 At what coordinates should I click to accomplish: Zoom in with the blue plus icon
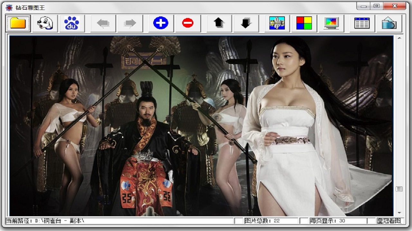coord(161,23)
